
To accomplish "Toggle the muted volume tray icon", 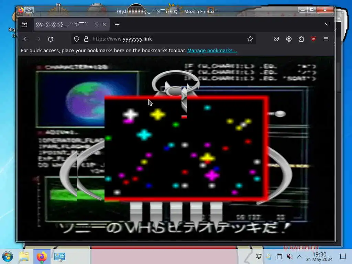I will (289, 256).
